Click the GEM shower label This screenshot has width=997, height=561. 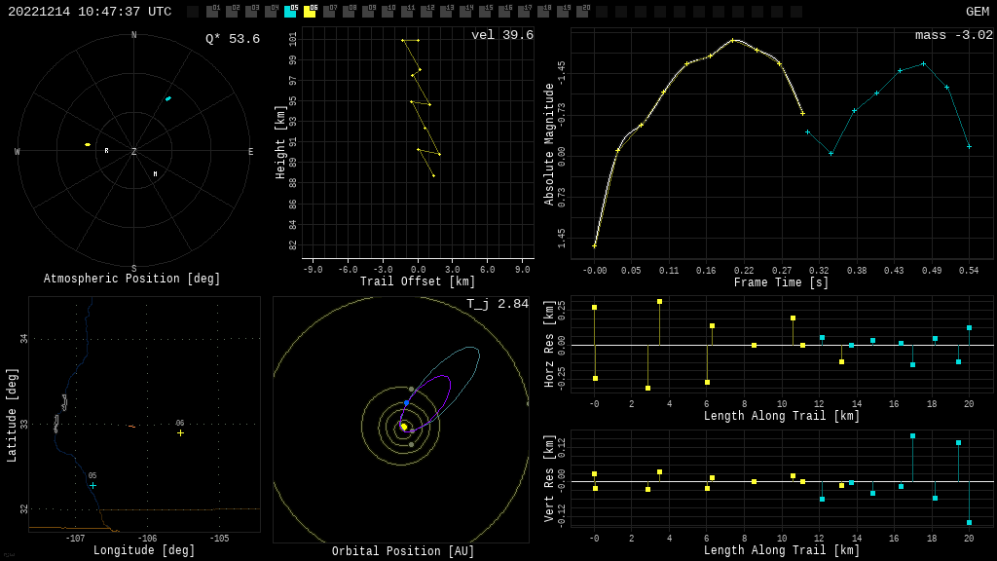[x=977, y=12]
